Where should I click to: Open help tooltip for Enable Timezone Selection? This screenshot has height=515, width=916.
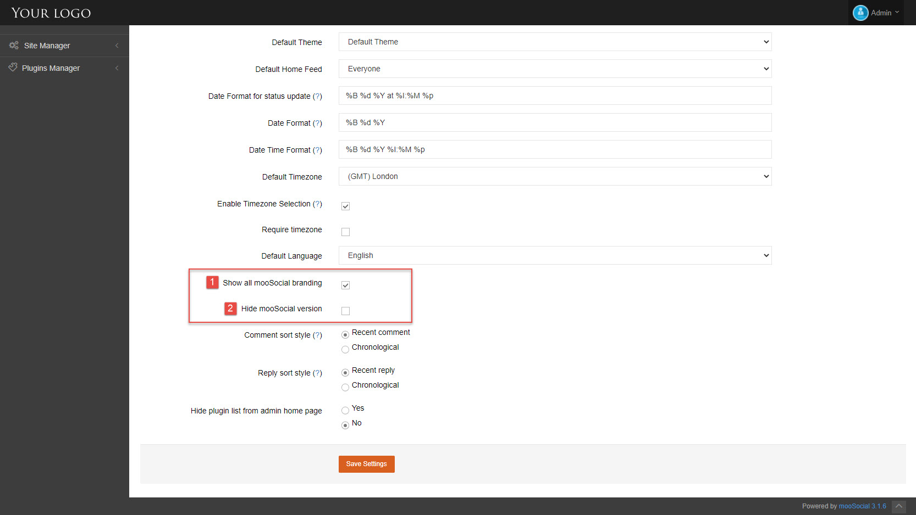[x=317, y=204]
